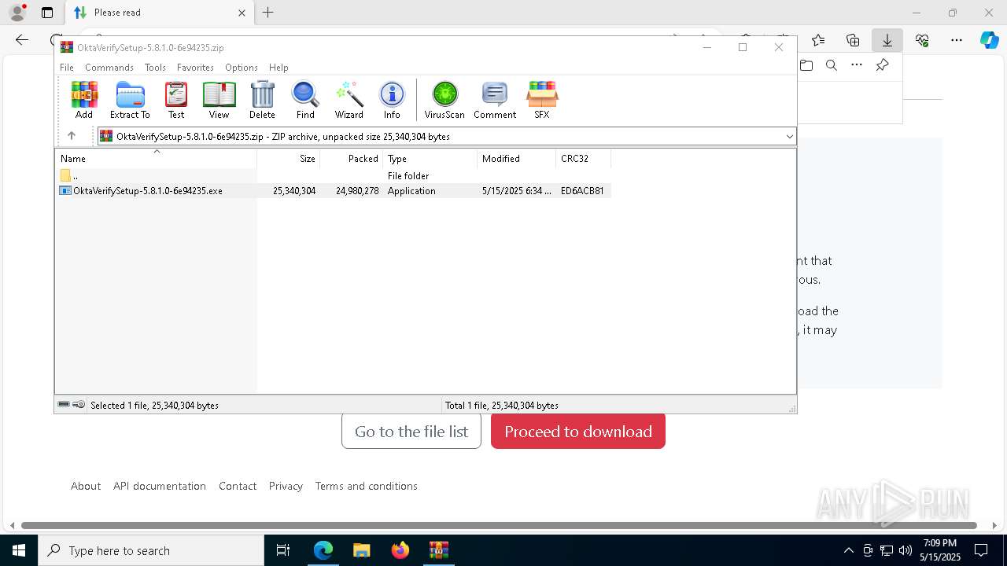Open File Explorer from taskbar

coord(361,550)
